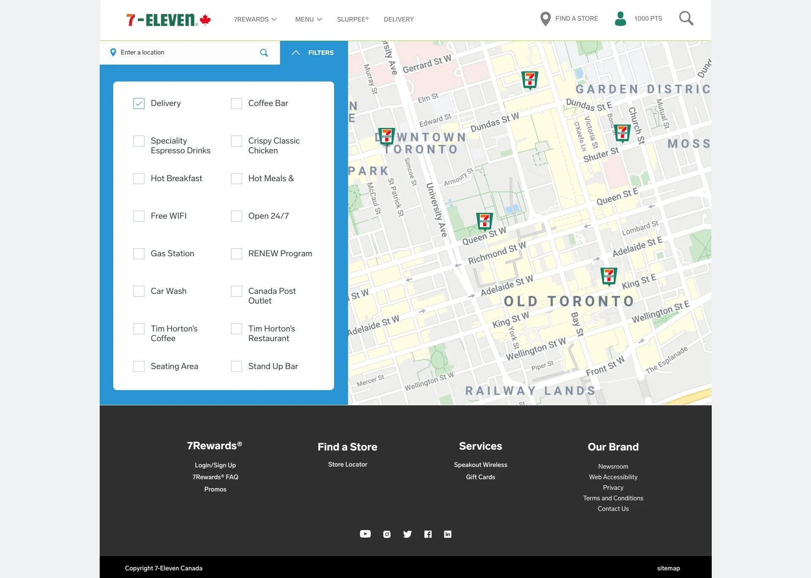
Task: Check the Tim Horton's Coffee filter
Action: tap(139, 329)
